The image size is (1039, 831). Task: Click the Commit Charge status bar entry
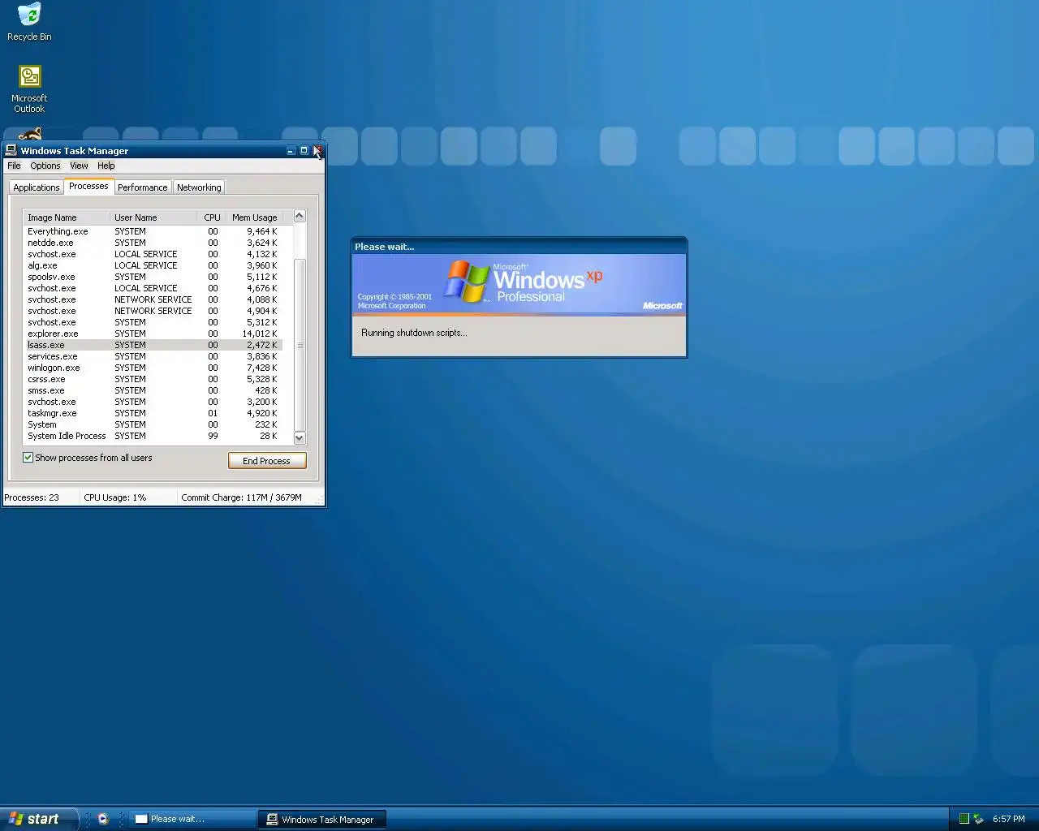247,497
